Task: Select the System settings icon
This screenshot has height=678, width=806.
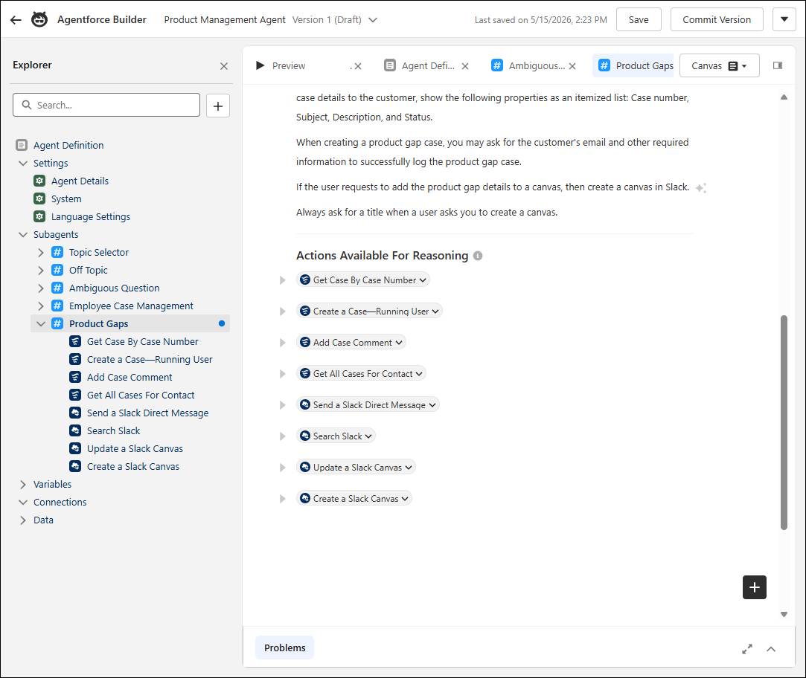Action: point(39,198)
